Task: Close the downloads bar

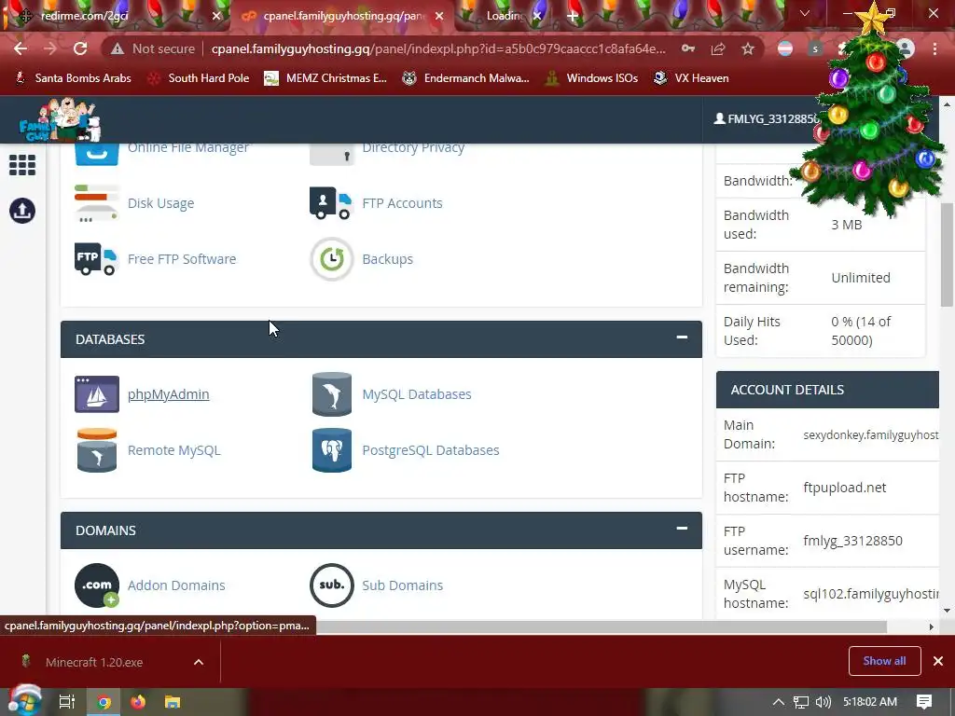Action: 938,661
